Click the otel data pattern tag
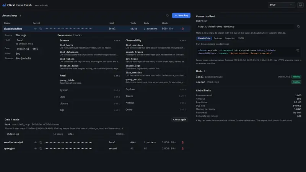Viewport: 306px width, 172px height. (x=35, y=49)
